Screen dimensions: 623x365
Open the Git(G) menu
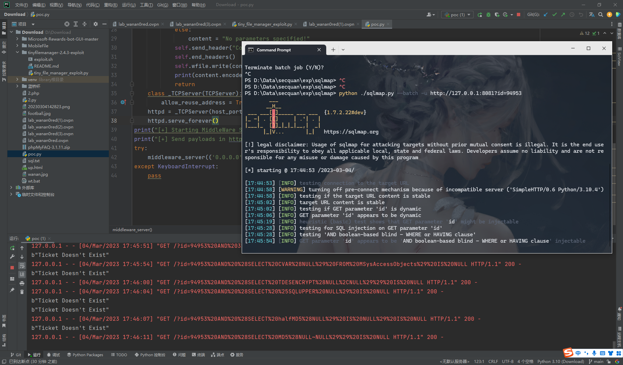[x=163, y=5]
